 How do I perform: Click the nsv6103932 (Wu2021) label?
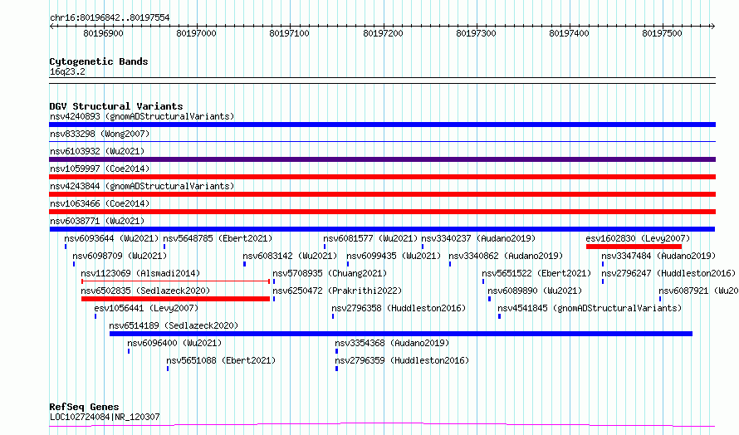pos(97,151)
